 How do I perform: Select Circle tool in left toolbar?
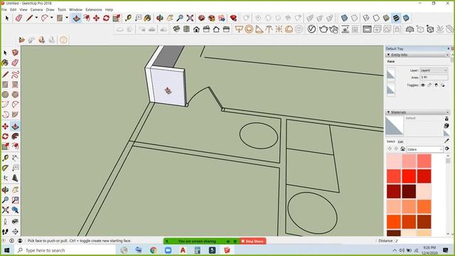(x=5, y=95)
